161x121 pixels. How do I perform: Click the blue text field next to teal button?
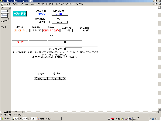pos(42,14)
